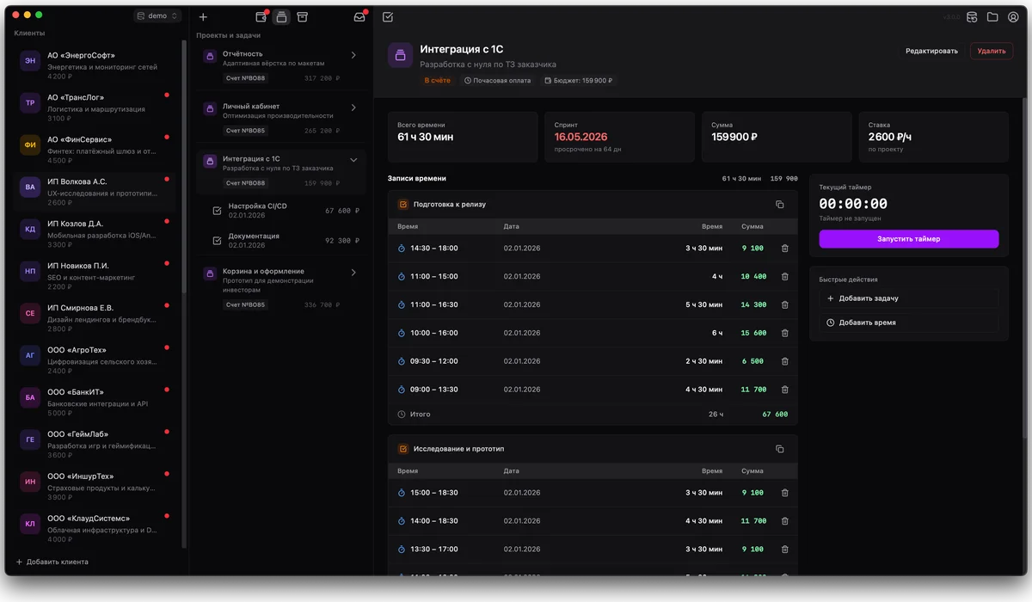Click the Редактировать button
The image size is (1032, 602).
pos(931,51)
